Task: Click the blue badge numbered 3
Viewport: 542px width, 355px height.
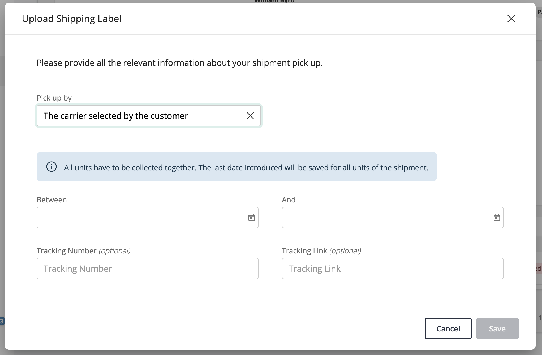Action: 2,321
